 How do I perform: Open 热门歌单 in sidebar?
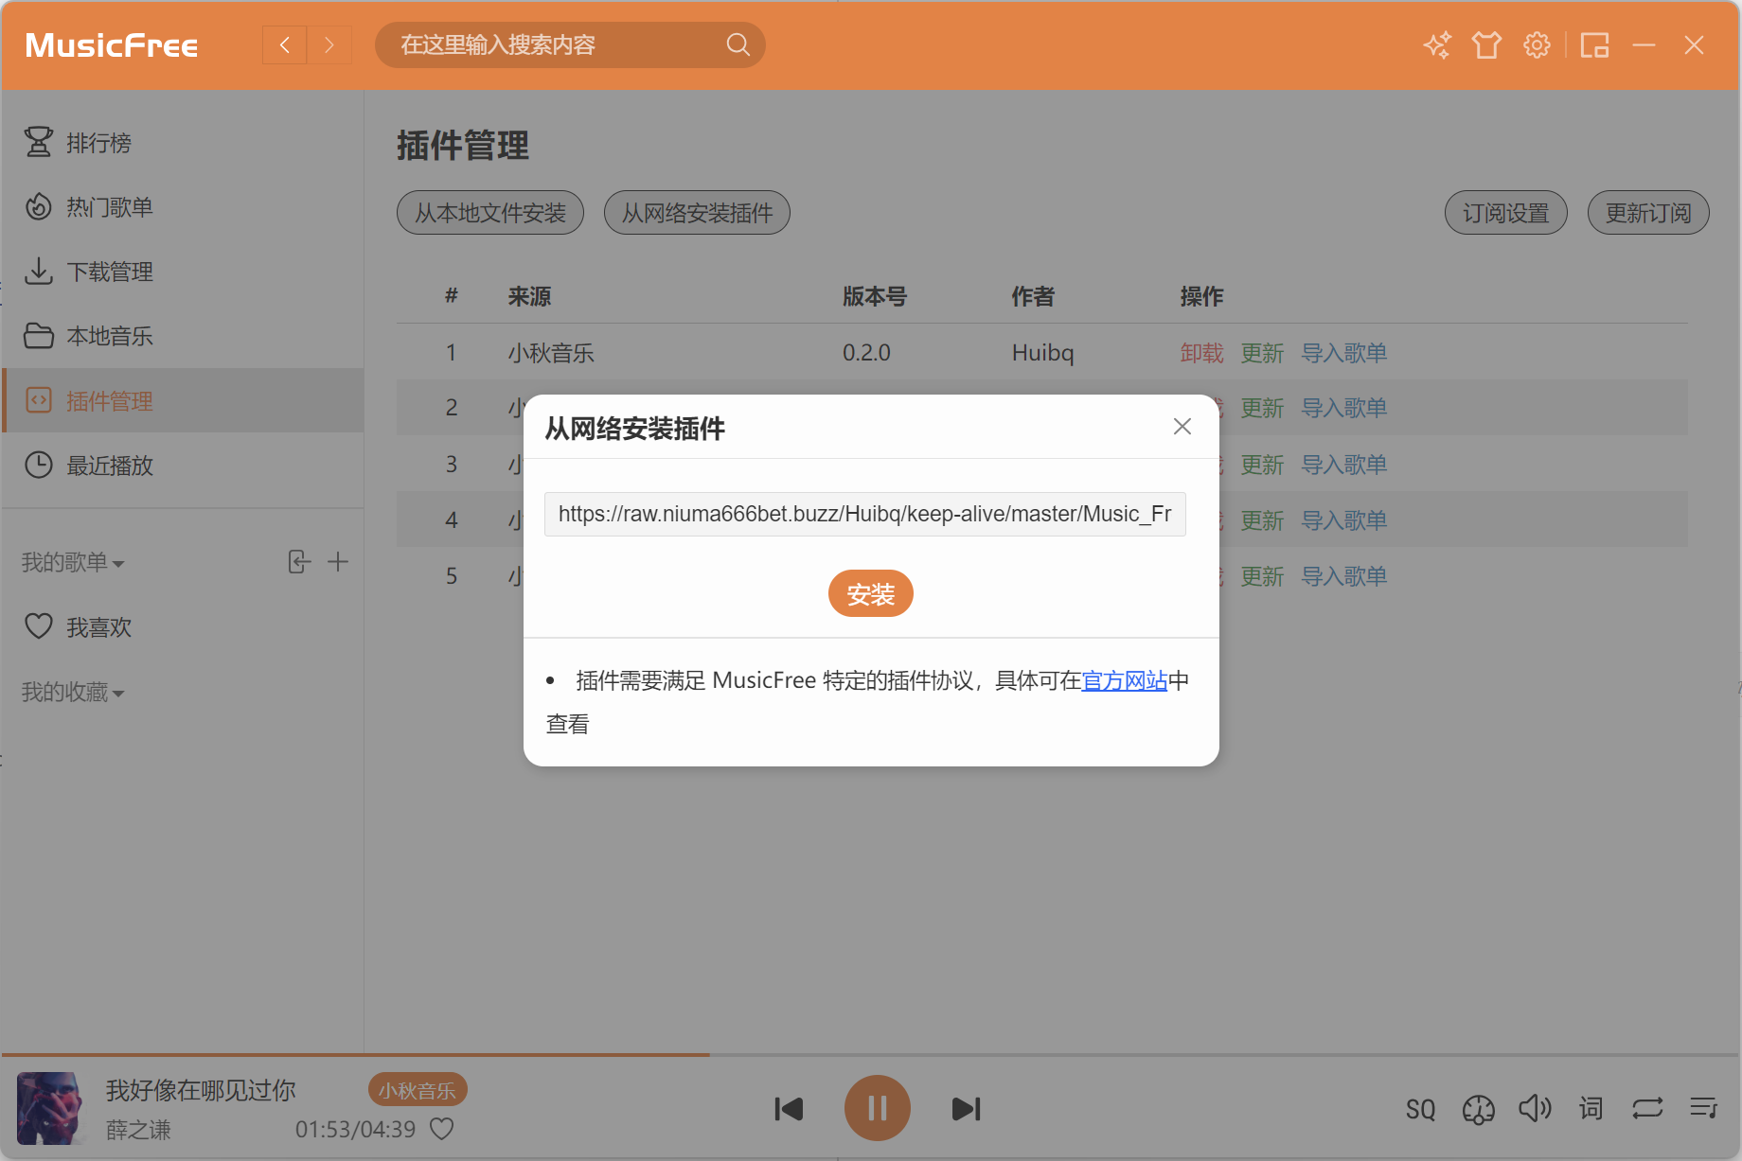184,207
